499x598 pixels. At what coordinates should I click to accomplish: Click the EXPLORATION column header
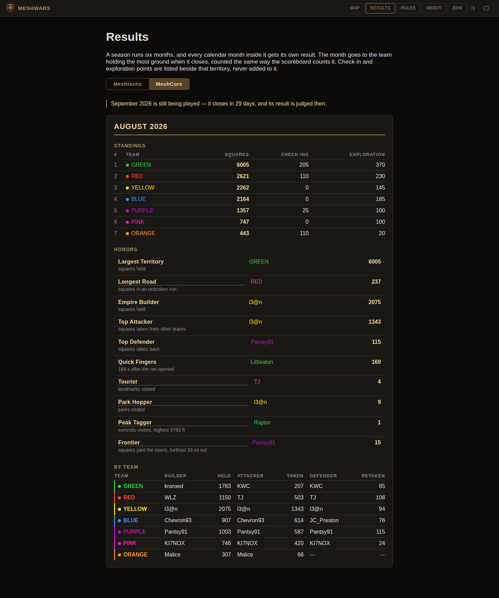point(367,154)
